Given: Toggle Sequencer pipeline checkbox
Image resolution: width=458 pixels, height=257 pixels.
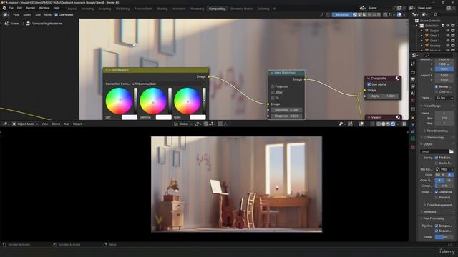Looking at the screenshot, I should pos(437,231).
